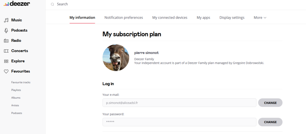This screenshot has height=134, width=306.
Task: Click the Favourites heart icon
Action: [6, 71]
